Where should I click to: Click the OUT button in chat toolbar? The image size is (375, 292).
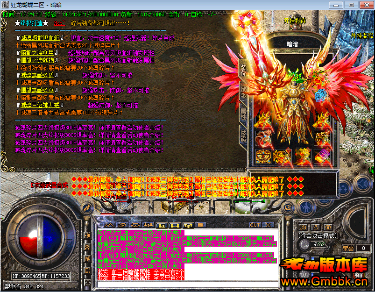(x=255, y=225)
